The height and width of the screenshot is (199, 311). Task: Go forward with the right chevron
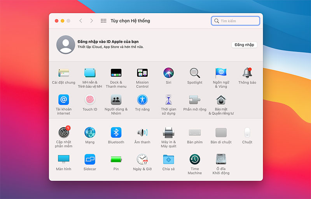click(91, 21)
